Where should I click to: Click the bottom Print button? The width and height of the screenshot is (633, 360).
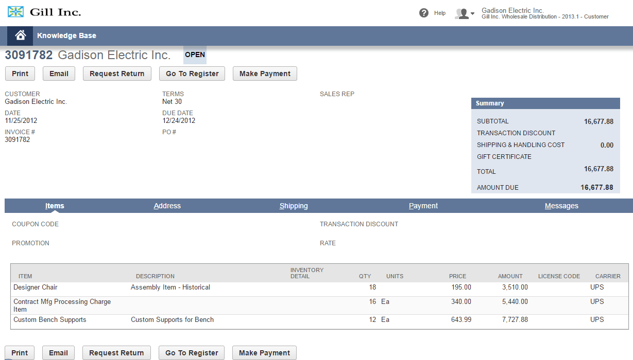coord(20,353)
